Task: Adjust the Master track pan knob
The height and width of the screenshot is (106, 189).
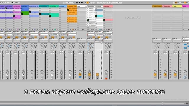Action: pos(185,72)
